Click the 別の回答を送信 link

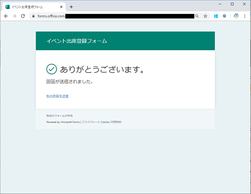[57, 96]
